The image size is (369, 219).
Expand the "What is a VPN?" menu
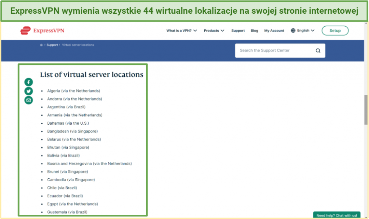(x=181, y=31)
